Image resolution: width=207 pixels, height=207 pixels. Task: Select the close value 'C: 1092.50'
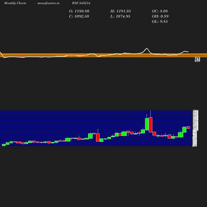click(x=79, y=17)
